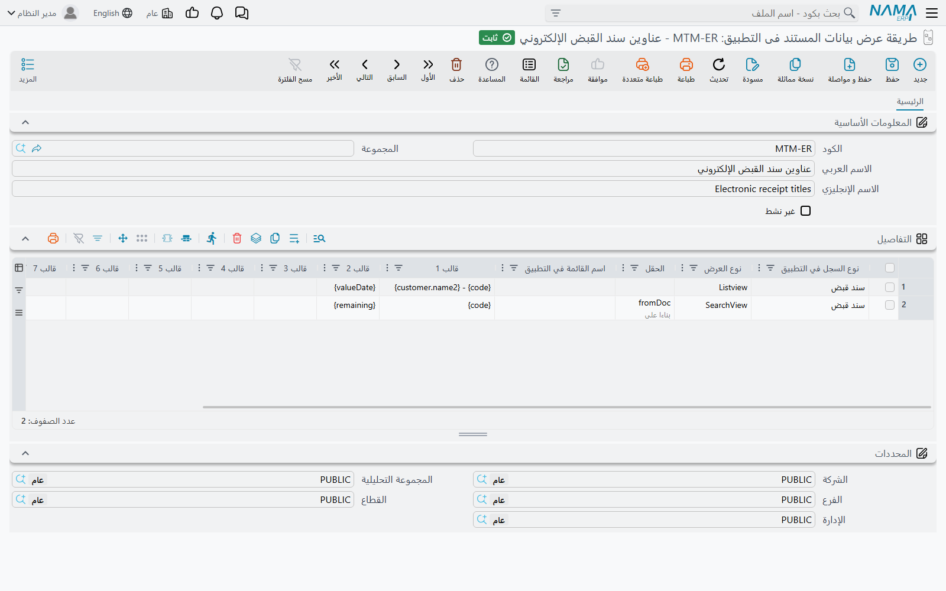Switch language to English
The image size is (946, 591).
pyautogui.click(x=112, y=13)
